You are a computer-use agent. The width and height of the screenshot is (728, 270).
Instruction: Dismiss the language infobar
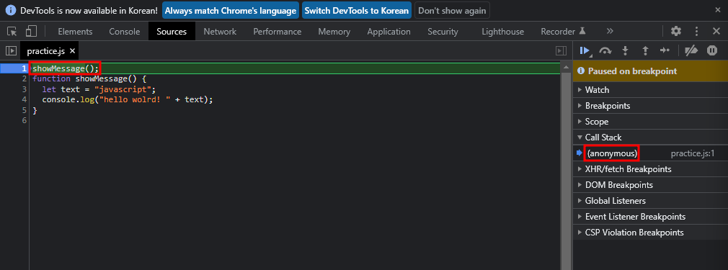tap(718, 10)
